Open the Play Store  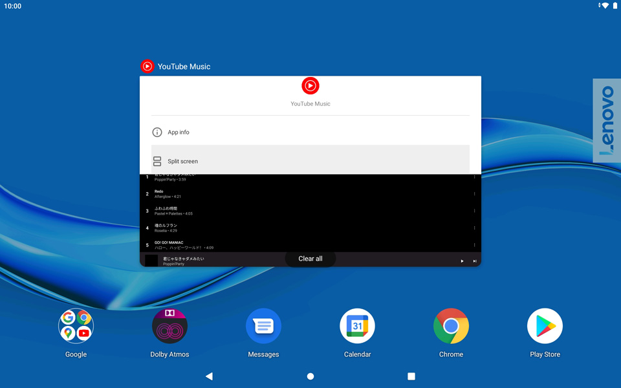click(x=545, y=326)
